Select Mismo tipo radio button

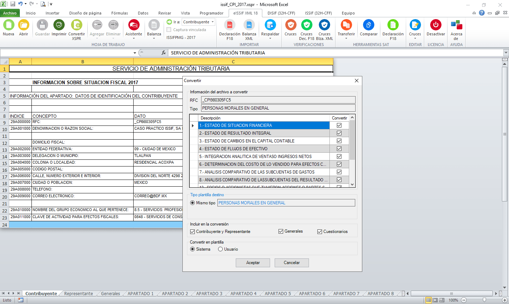193,203
